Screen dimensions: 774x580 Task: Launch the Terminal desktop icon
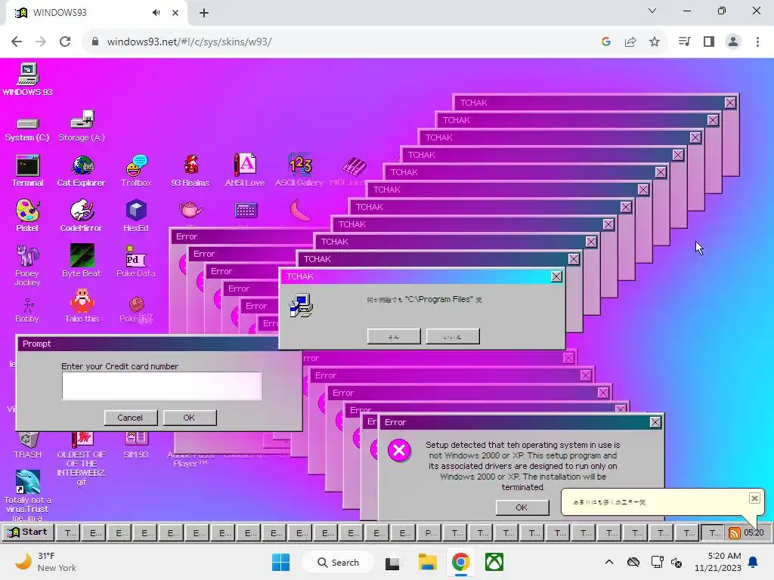[28, 171]
